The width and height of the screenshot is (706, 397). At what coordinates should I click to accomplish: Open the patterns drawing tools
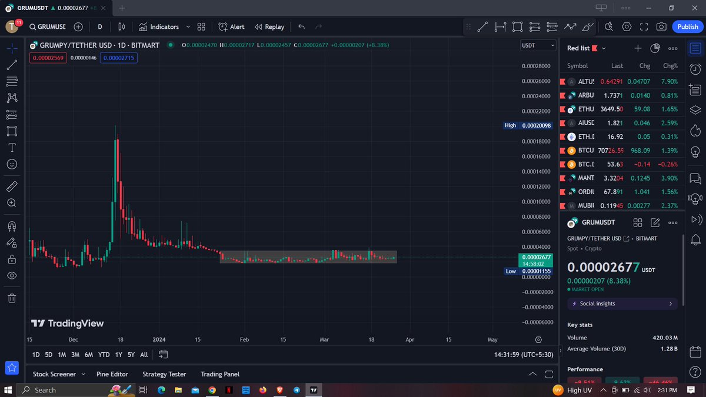pyautogui.click(x=12, y=98)
